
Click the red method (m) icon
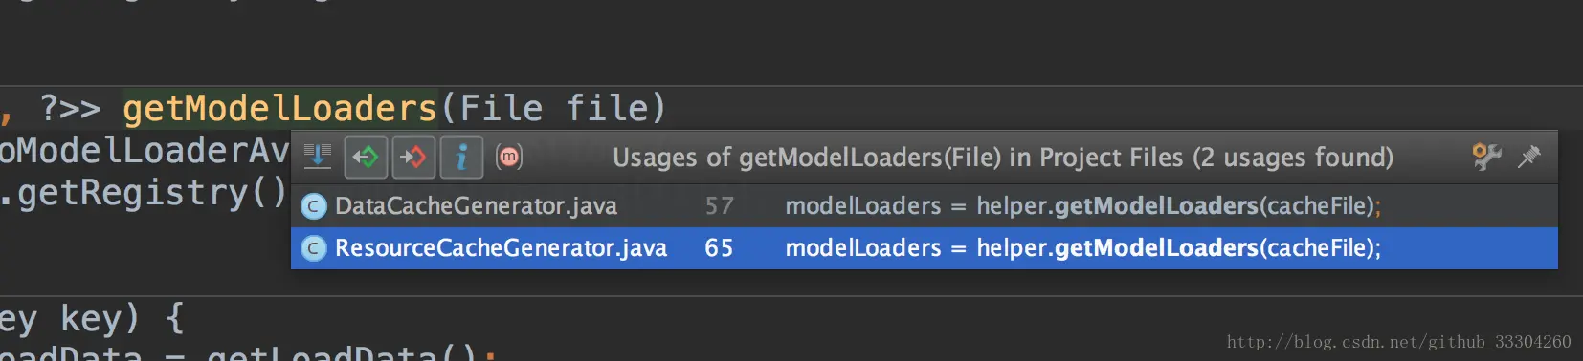509,157
